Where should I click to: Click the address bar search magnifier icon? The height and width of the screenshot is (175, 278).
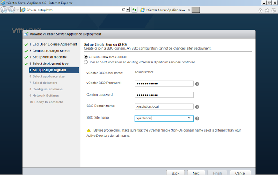[x=123, y=10]
